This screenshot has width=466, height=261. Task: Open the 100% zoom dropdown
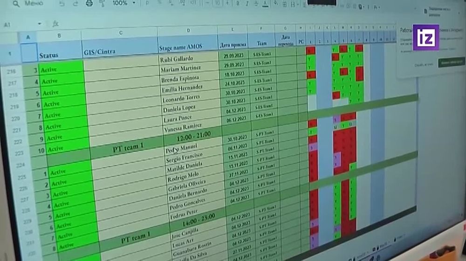coord(124,3)
